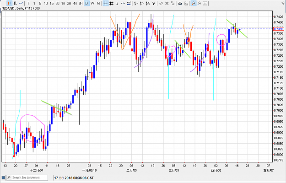This screenshot has height=183, width=286.
Task: Click the 二月/05 date axis label
Action: click(x=131, y=171)
